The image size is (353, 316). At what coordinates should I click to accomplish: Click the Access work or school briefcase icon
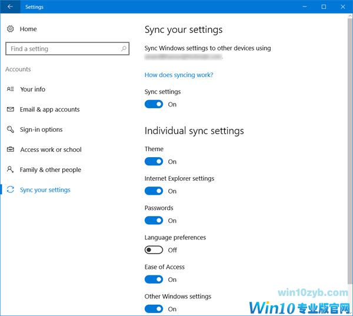click(10, 149)
